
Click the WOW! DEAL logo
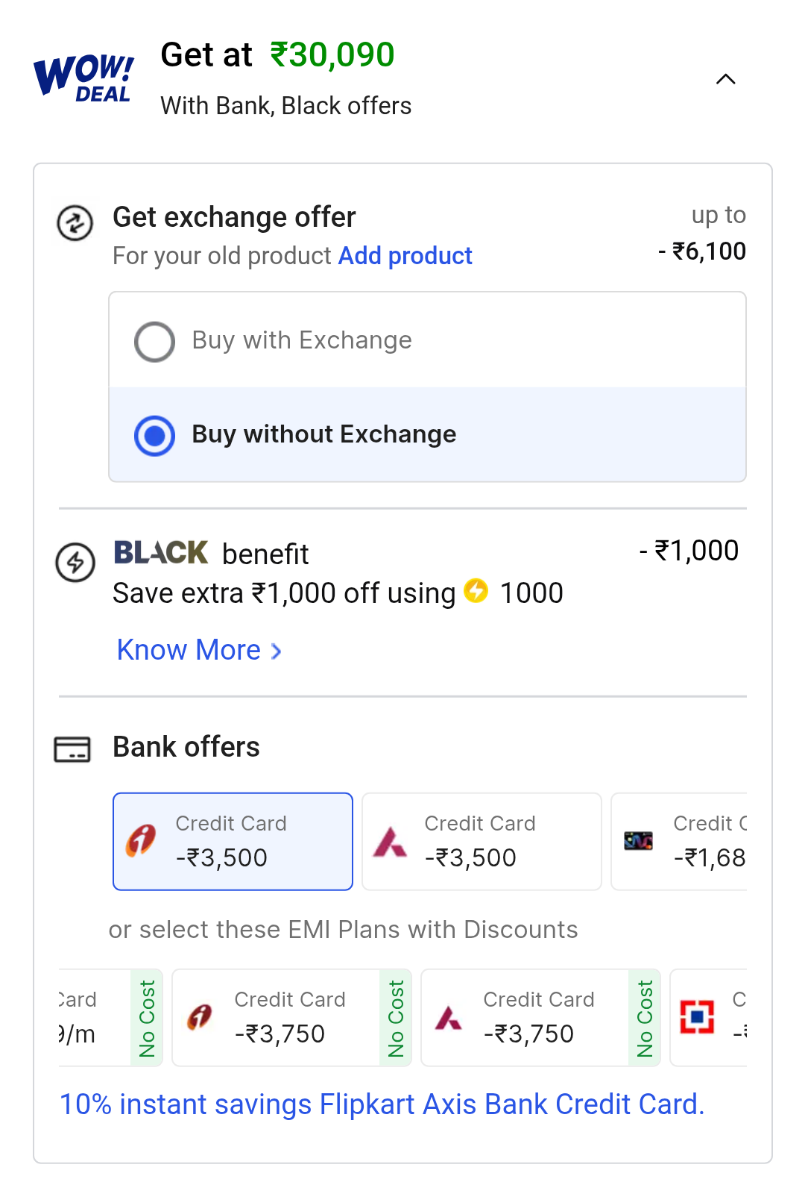tap(83, 78)
